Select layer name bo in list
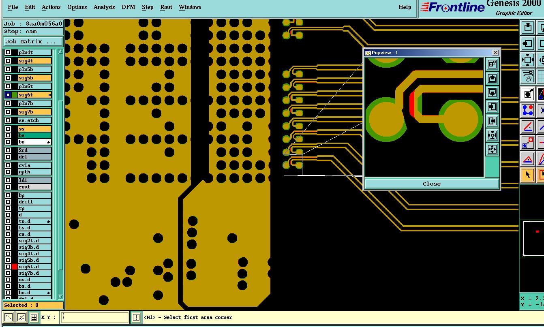544x327 pixels. pos(35,142)
